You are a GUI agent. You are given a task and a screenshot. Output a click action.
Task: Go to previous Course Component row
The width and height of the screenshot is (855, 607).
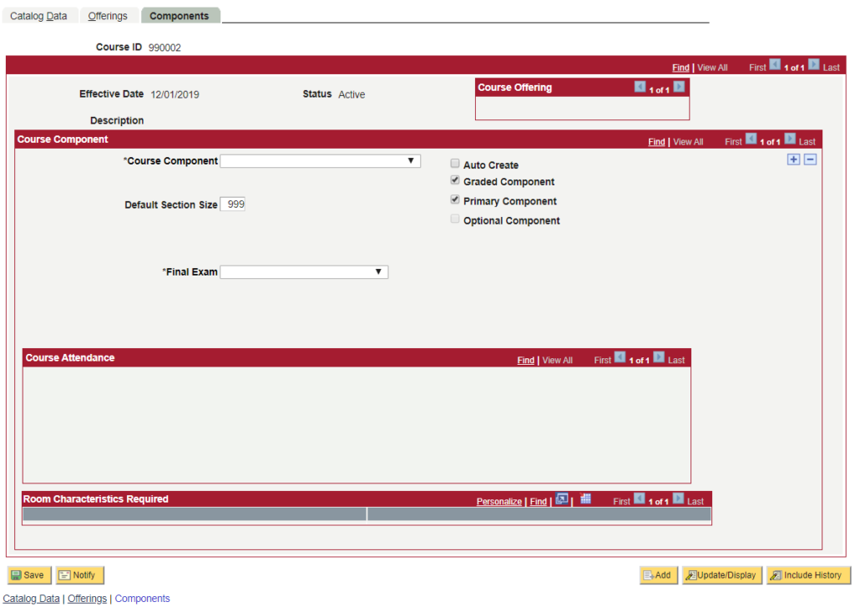coord(751,139)
